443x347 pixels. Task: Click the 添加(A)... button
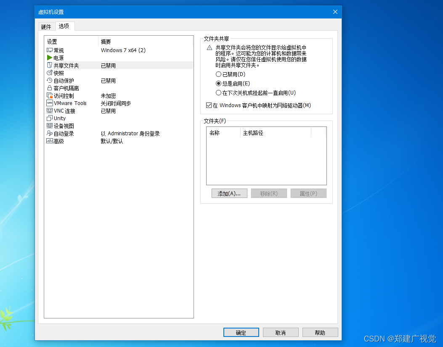(229, 194)
